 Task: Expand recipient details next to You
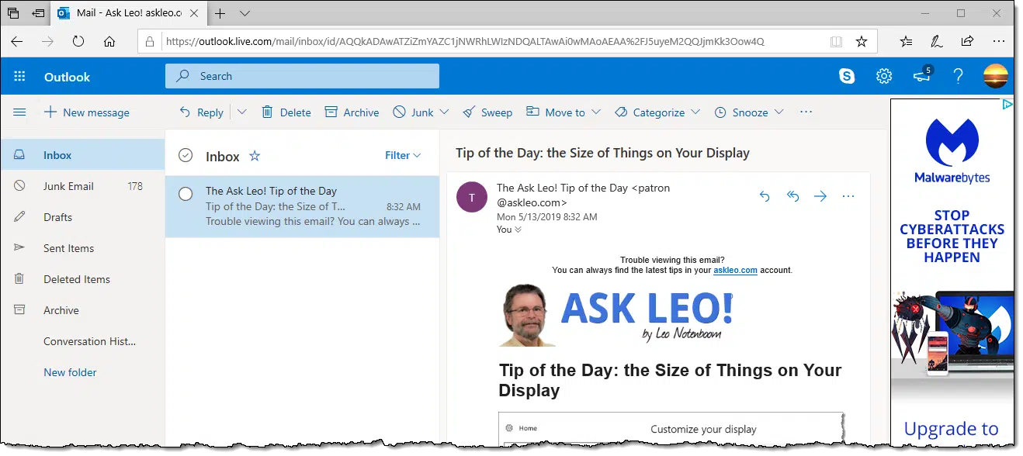[518, 230]
